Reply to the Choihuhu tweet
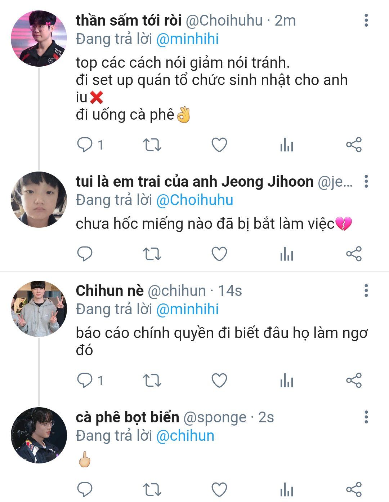The width and height of the screenshot is (389, 502). pos(85,145)
